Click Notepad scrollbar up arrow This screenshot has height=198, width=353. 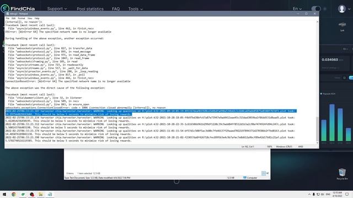pyautogui.click(x=318, y=22)
